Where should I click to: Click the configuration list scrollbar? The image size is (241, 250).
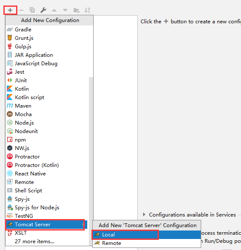click(91, 161)
